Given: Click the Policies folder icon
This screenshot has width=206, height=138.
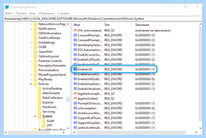Looking at the screenshot, I should click(35, 84).
